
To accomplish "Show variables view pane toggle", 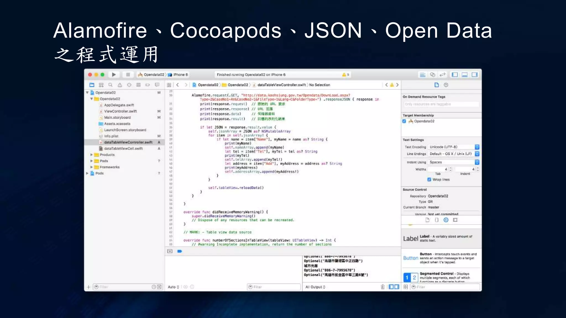I will [x=391, y=287].
